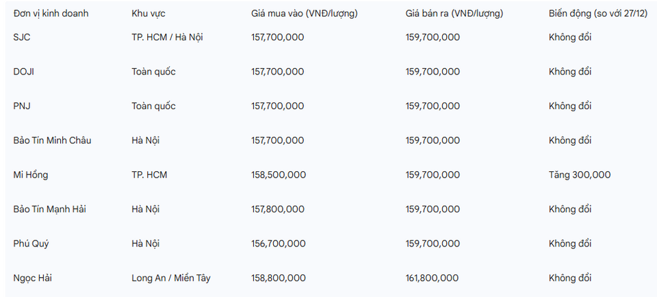Click the "TP. HCM / Hà Nội" region cell
Viewport: 657px width, 297px height.
pos(167,37)
